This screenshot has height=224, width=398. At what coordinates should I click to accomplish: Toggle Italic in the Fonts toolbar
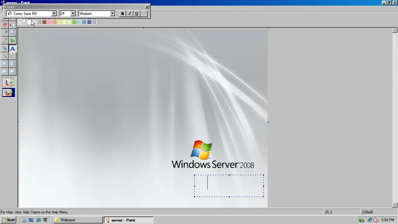[x=129, y=13]
